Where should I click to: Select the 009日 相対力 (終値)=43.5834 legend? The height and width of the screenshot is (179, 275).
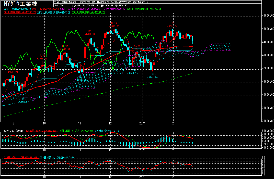pyautogui.click(x=57, y=158)
